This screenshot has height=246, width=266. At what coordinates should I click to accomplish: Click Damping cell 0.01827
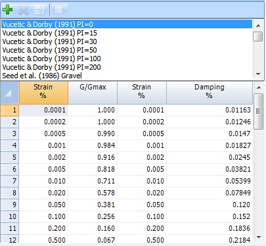click(x=210, y=145)
